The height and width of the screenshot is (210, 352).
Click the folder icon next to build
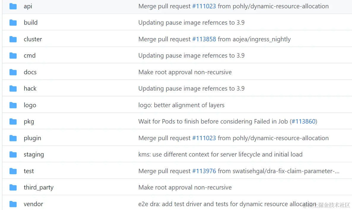(13, 23)
